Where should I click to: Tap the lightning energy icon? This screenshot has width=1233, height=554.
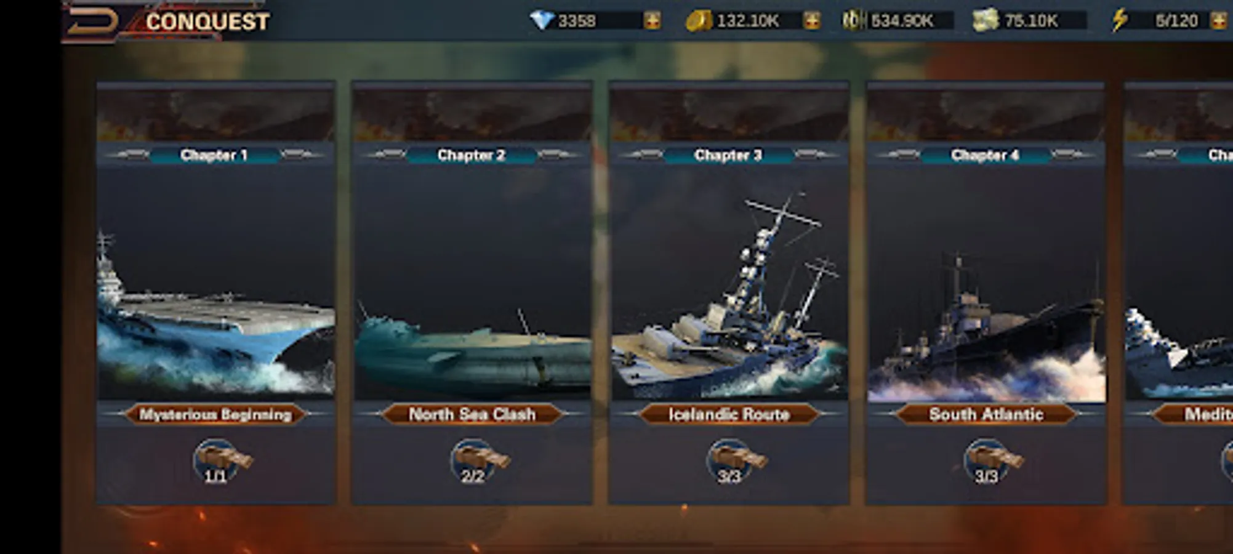click(x=1120, y=20)
